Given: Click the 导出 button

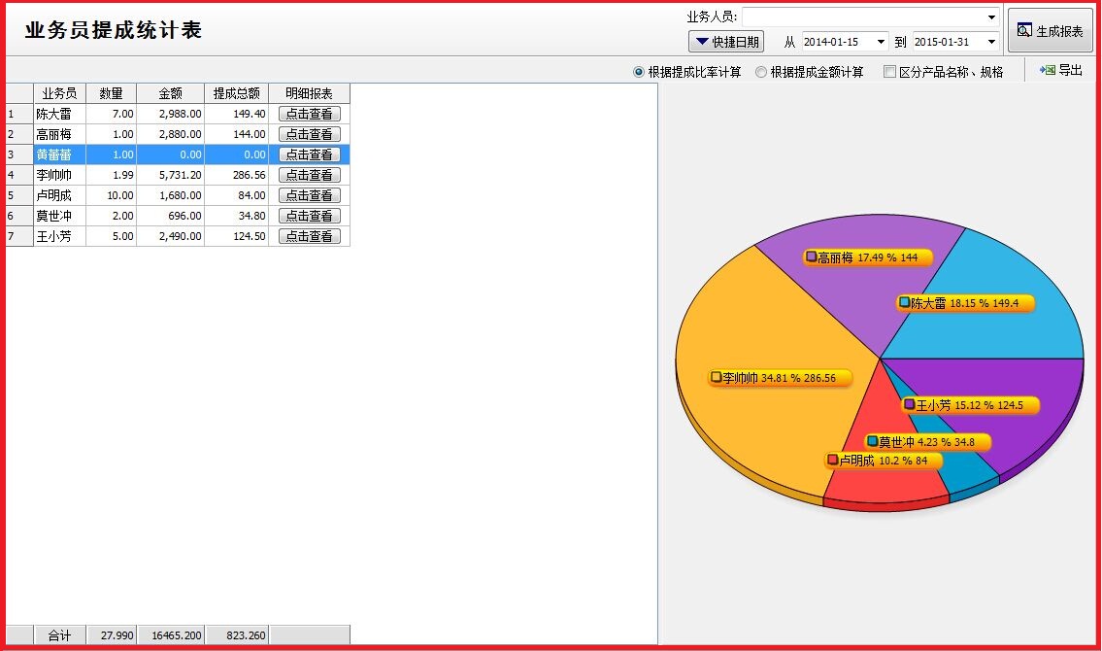Looking at the screenshot, I should pyautogui.click(x=1061, y=70).
